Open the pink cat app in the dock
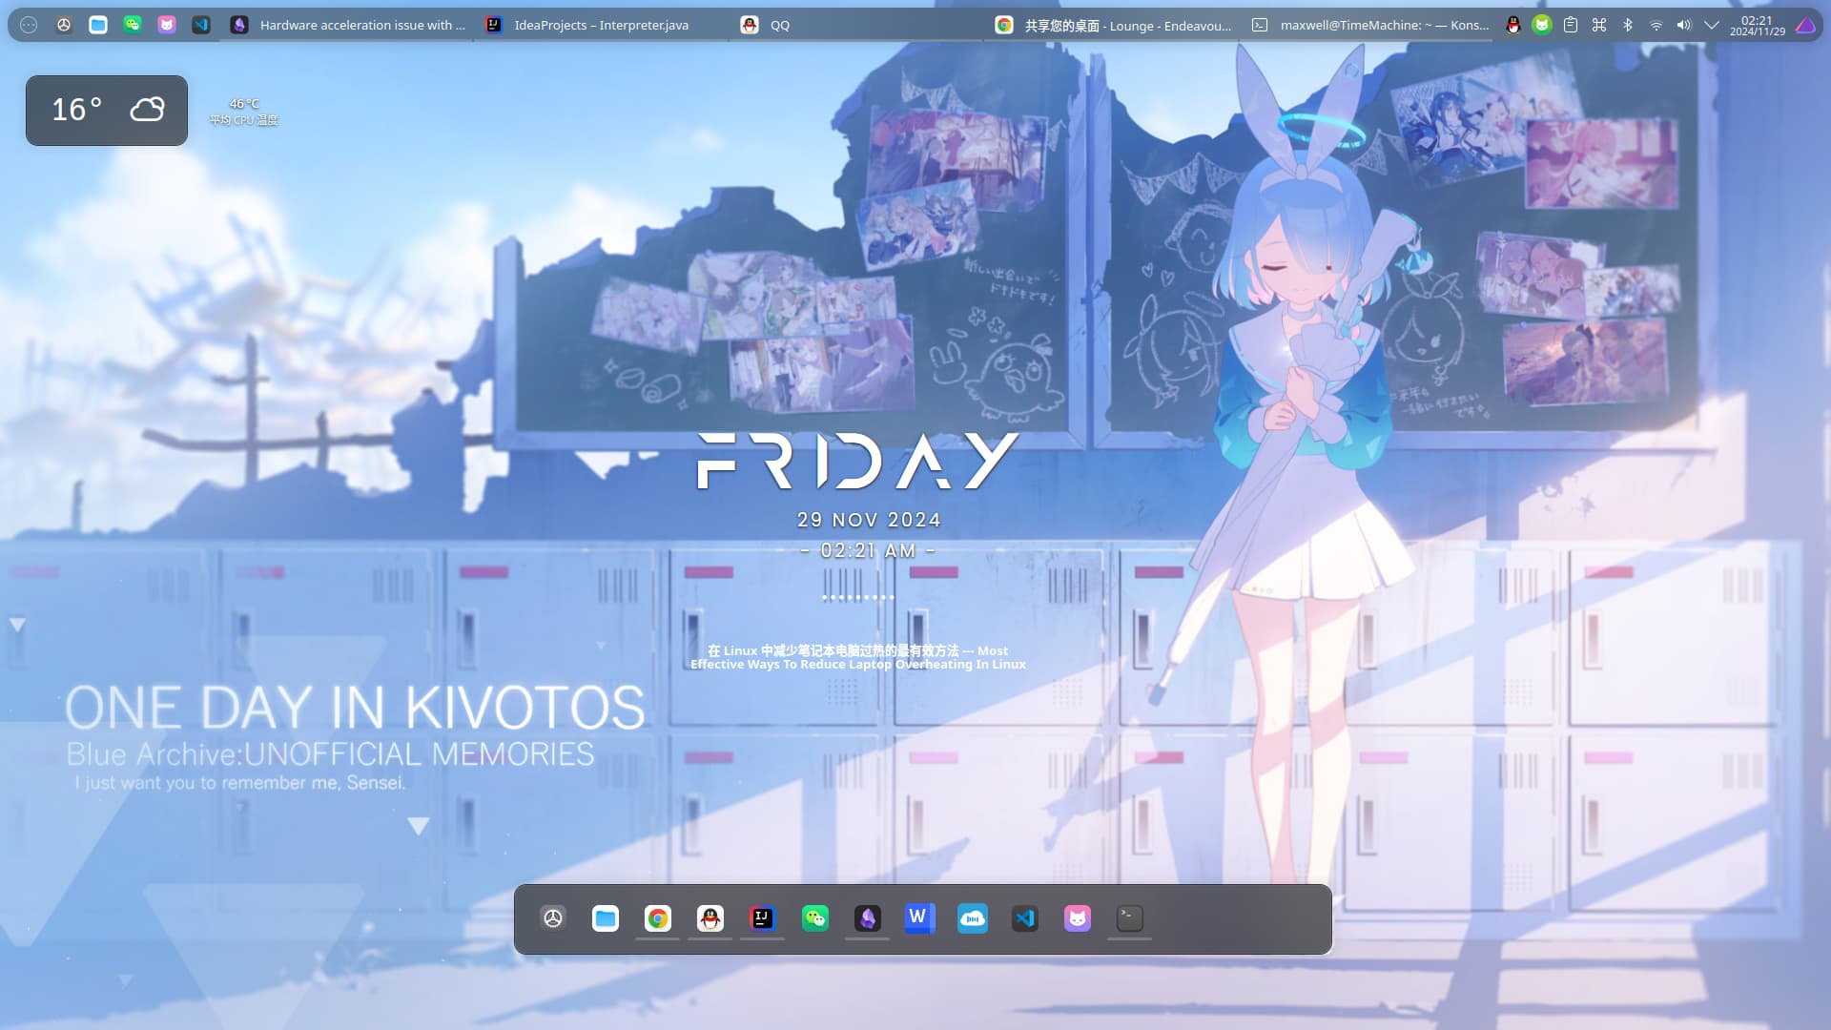1831x1030 pixels. coord(1078,918)
